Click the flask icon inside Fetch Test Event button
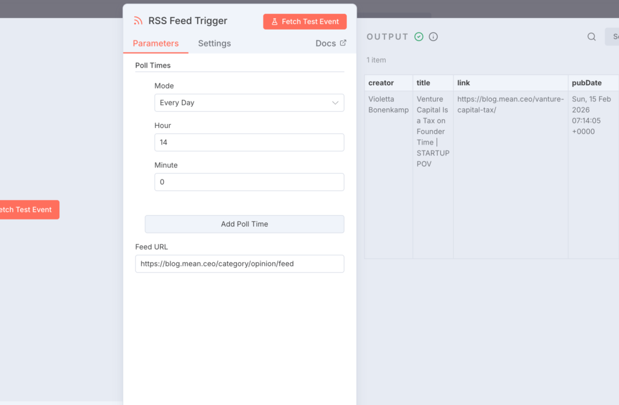619x405 pixels. click(276, 21)
